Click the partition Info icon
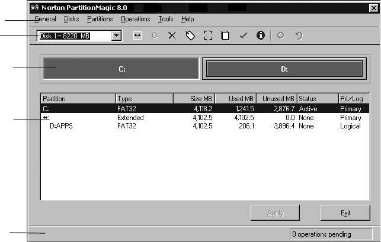This screenshot has width=381, height=242. (261, 36)
